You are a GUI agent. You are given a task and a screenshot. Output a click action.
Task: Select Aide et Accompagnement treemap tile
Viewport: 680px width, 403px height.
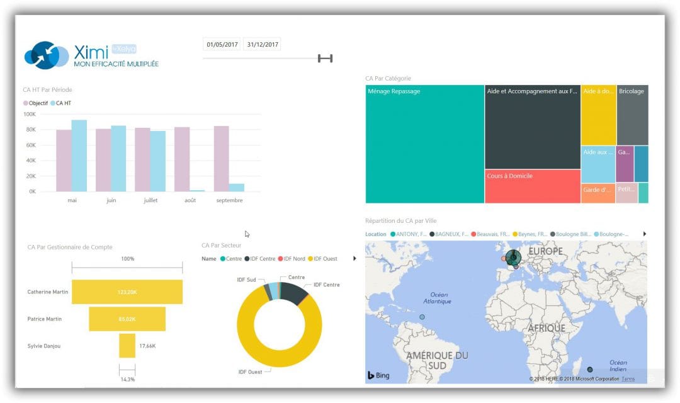tap(533, 127)
